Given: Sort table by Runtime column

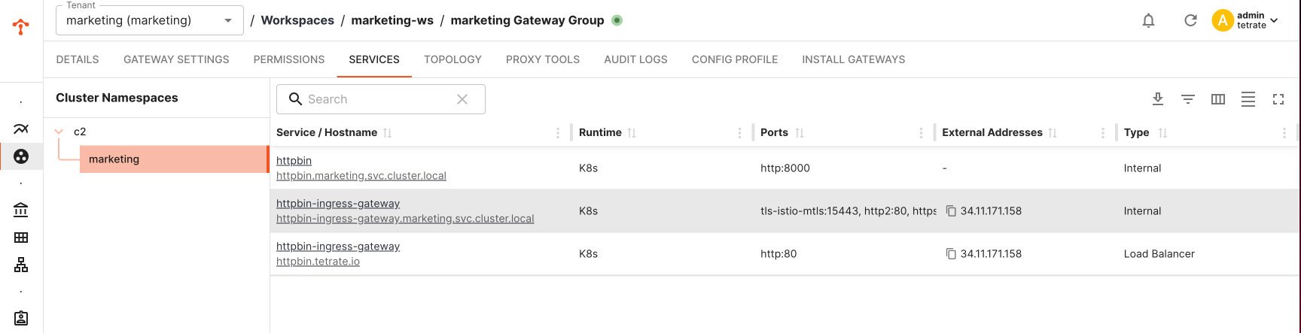Looking at the screenshot, I should click(632, 133).
